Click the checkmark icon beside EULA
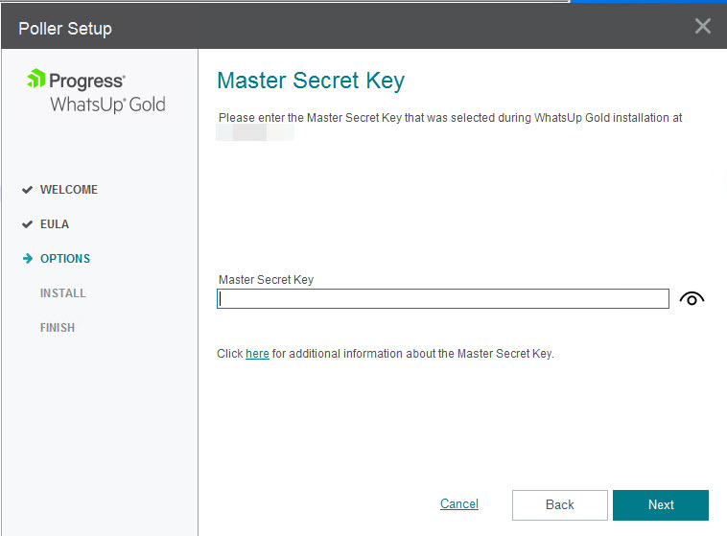This screenshot has height=536, width=727. 28,224
